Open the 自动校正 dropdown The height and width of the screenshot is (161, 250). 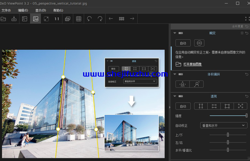click(224, 125)
